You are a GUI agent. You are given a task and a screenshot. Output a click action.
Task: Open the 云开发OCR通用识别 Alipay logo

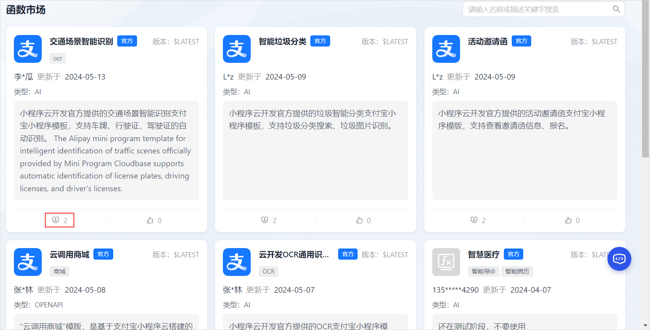tap(237, 262)
